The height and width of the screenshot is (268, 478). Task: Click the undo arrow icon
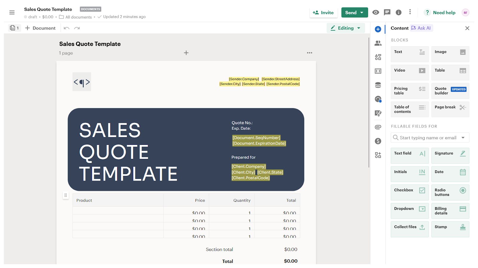click(x=67, y=28)
